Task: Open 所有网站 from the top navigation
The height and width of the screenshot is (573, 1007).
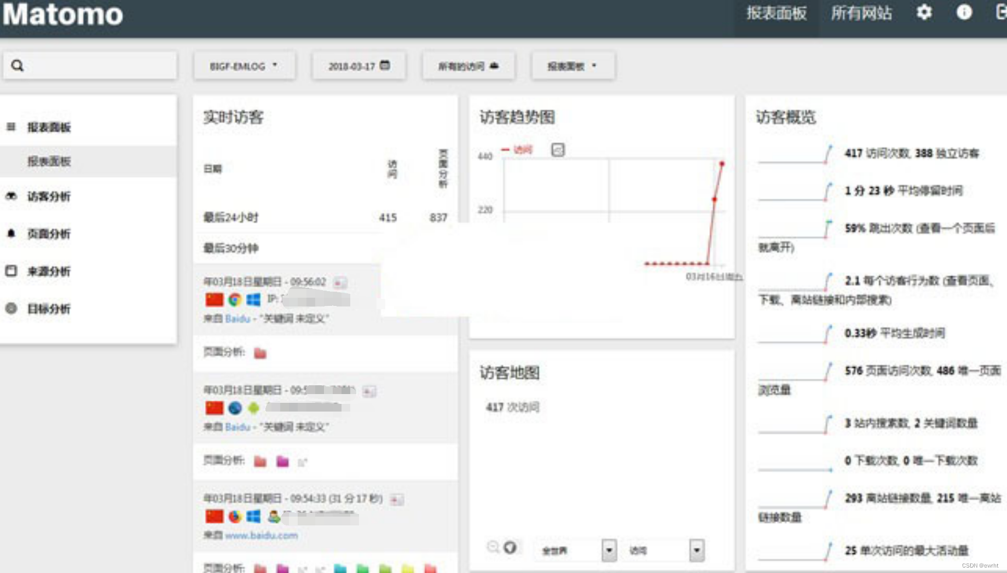Action: 862,14
